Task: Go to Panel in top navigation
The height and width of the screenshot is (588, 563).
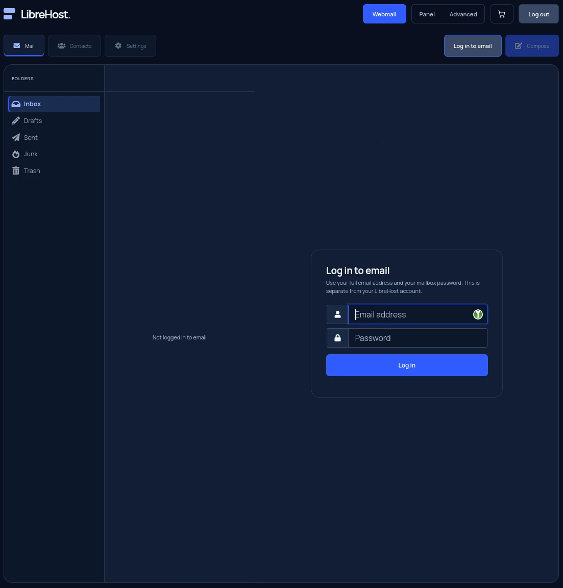Action: pos(427,14)
